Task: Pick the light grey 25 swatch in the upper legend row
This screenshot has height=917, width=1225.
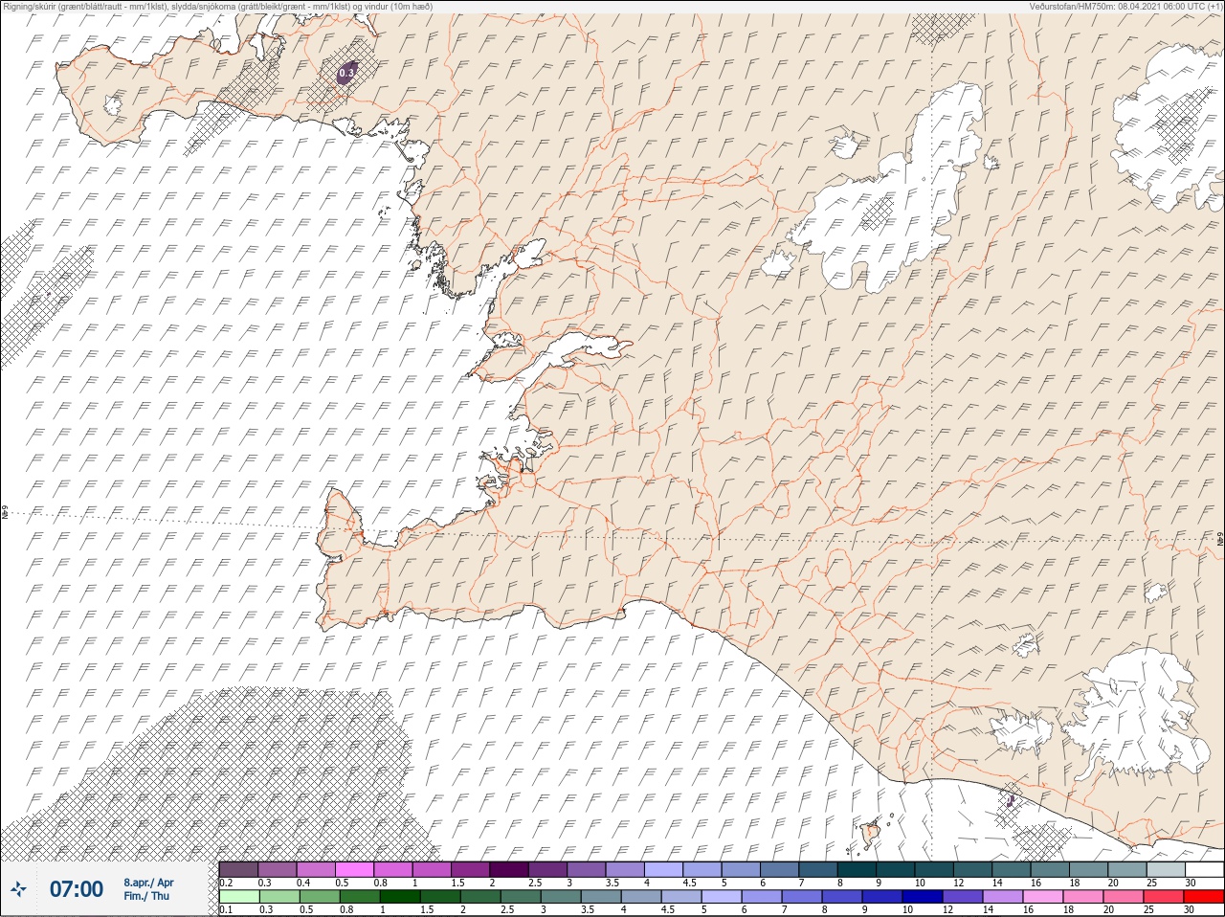Action: [x=1167, y=869]
